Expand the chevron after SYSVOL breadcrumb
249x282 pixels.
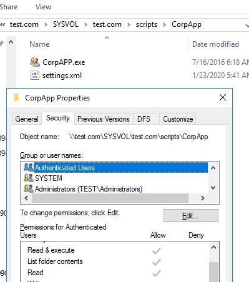click(x=85, y=25)
